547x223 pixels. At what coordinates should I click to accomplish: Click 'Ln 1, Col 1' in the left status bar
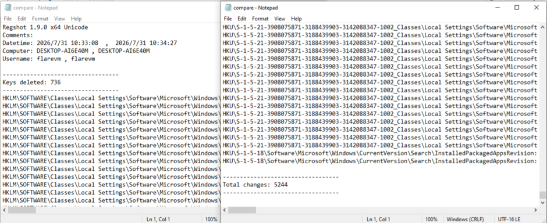(x=158, y=219)
